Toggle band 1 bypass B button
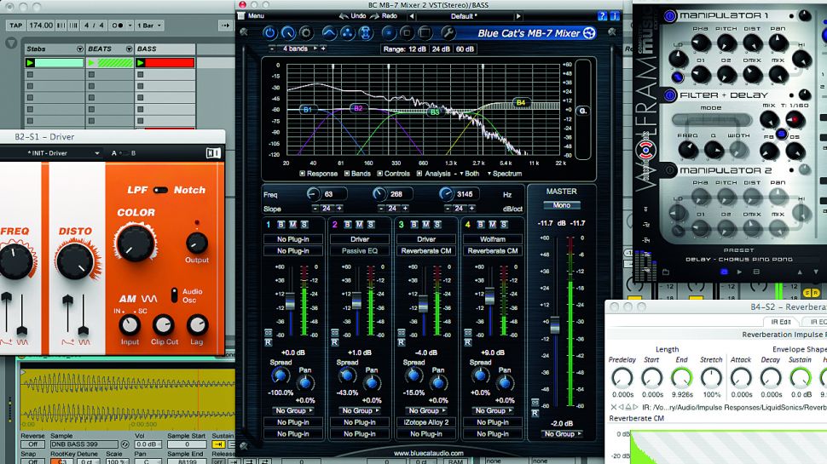 (281, 225)
